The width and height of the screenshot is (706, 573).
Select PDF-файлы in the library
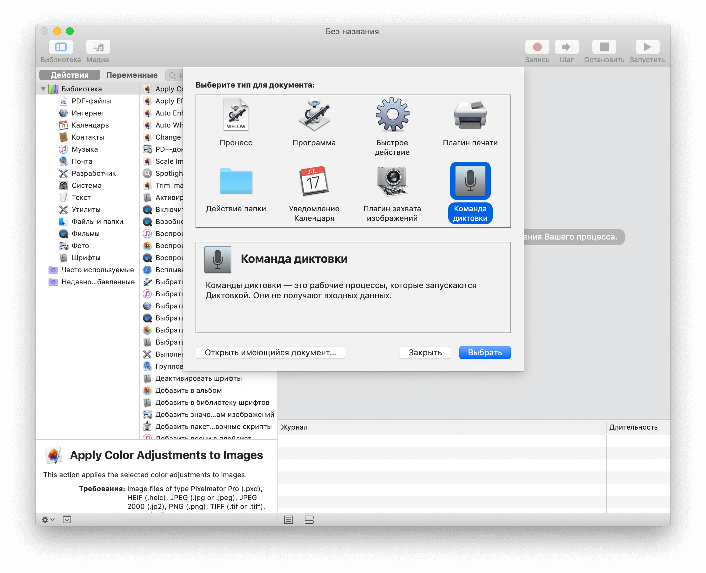pyautogui.click(x=87, y=101)
